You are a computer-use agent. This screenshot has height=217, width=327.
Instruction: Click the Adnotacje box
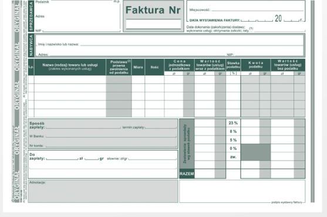[103, 191]
